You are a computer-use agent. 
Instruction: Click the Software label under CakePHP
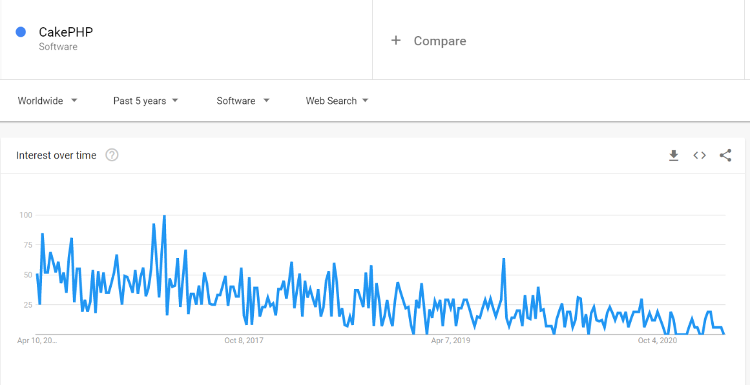57,47
